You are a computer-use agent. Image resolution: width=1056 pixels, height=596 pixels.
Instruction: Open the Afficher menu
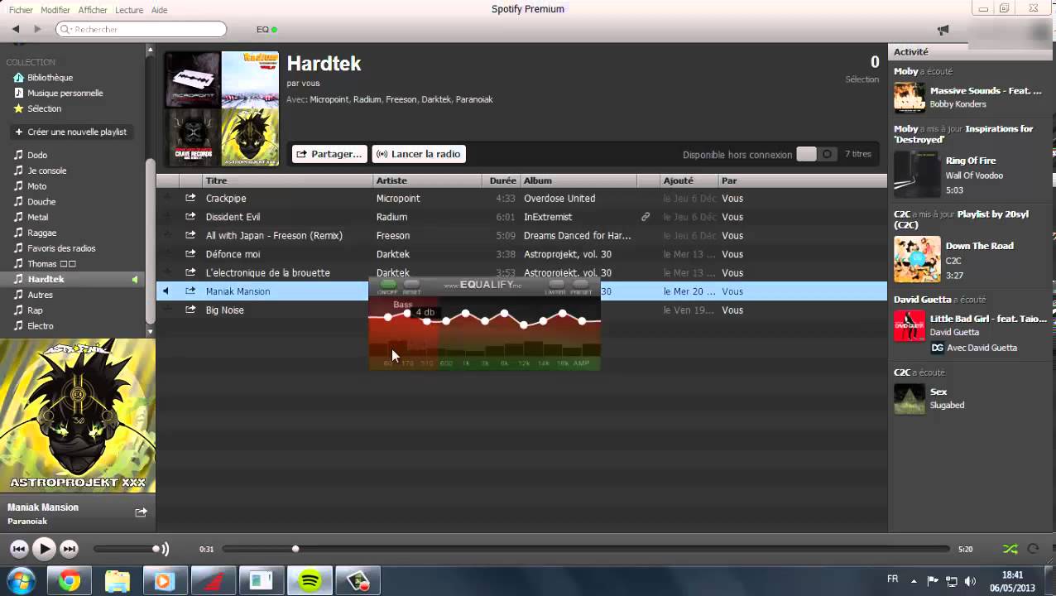tap(93, 10)
